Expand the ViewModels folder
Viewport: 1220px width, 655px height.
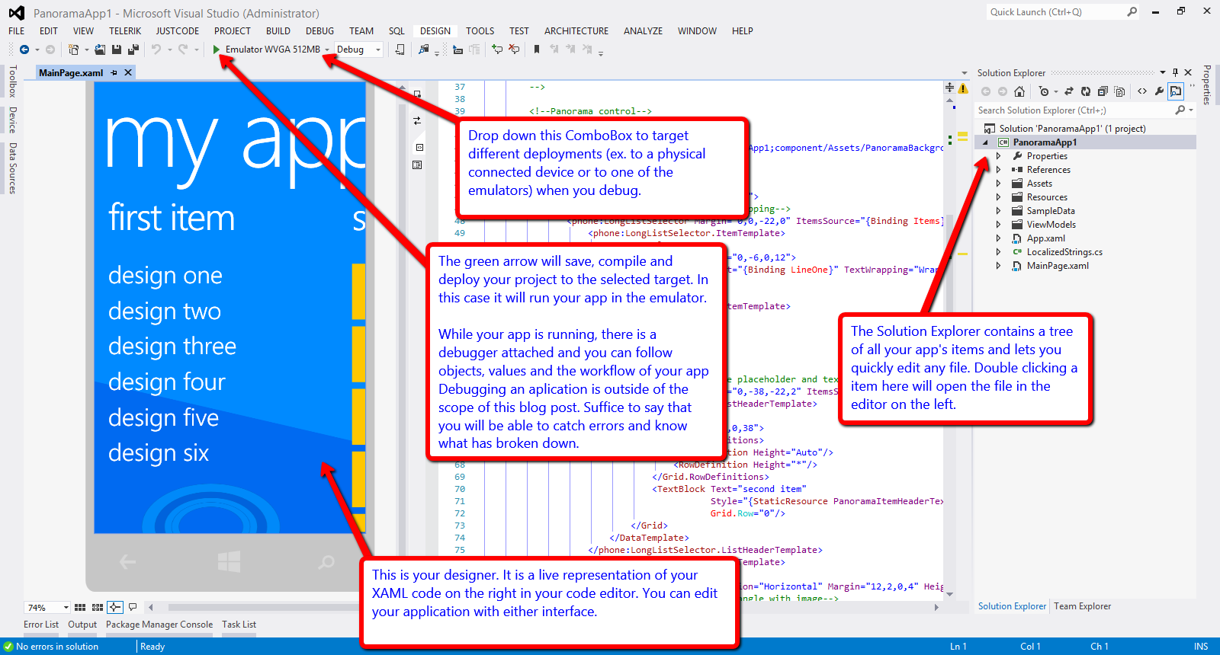pyautogui.click(x=998, y=225)
